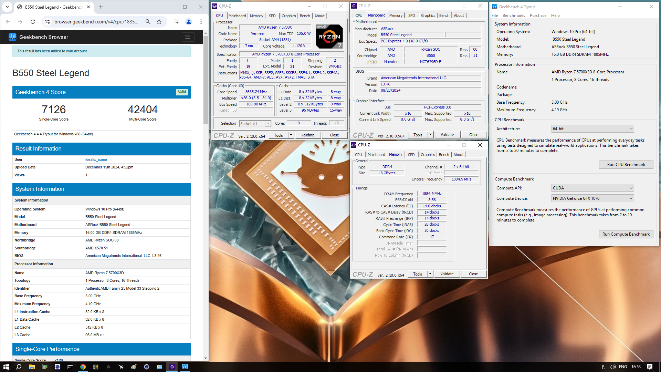Image resolution: width=661 pixels, height=372 pixels.
Task: Open Memory tab in CPU-Z Mainboard window
Action: (x=396, y=15)
